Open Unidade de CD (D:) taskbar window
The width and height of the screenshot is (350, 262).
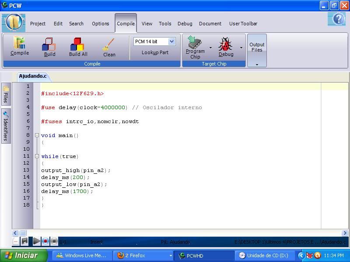click(265, 255)
